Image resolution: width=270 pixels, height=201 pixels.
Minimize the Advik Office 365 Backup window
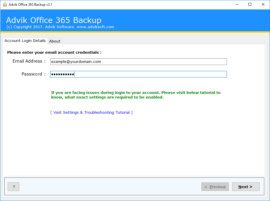click(x=237, y=5)
